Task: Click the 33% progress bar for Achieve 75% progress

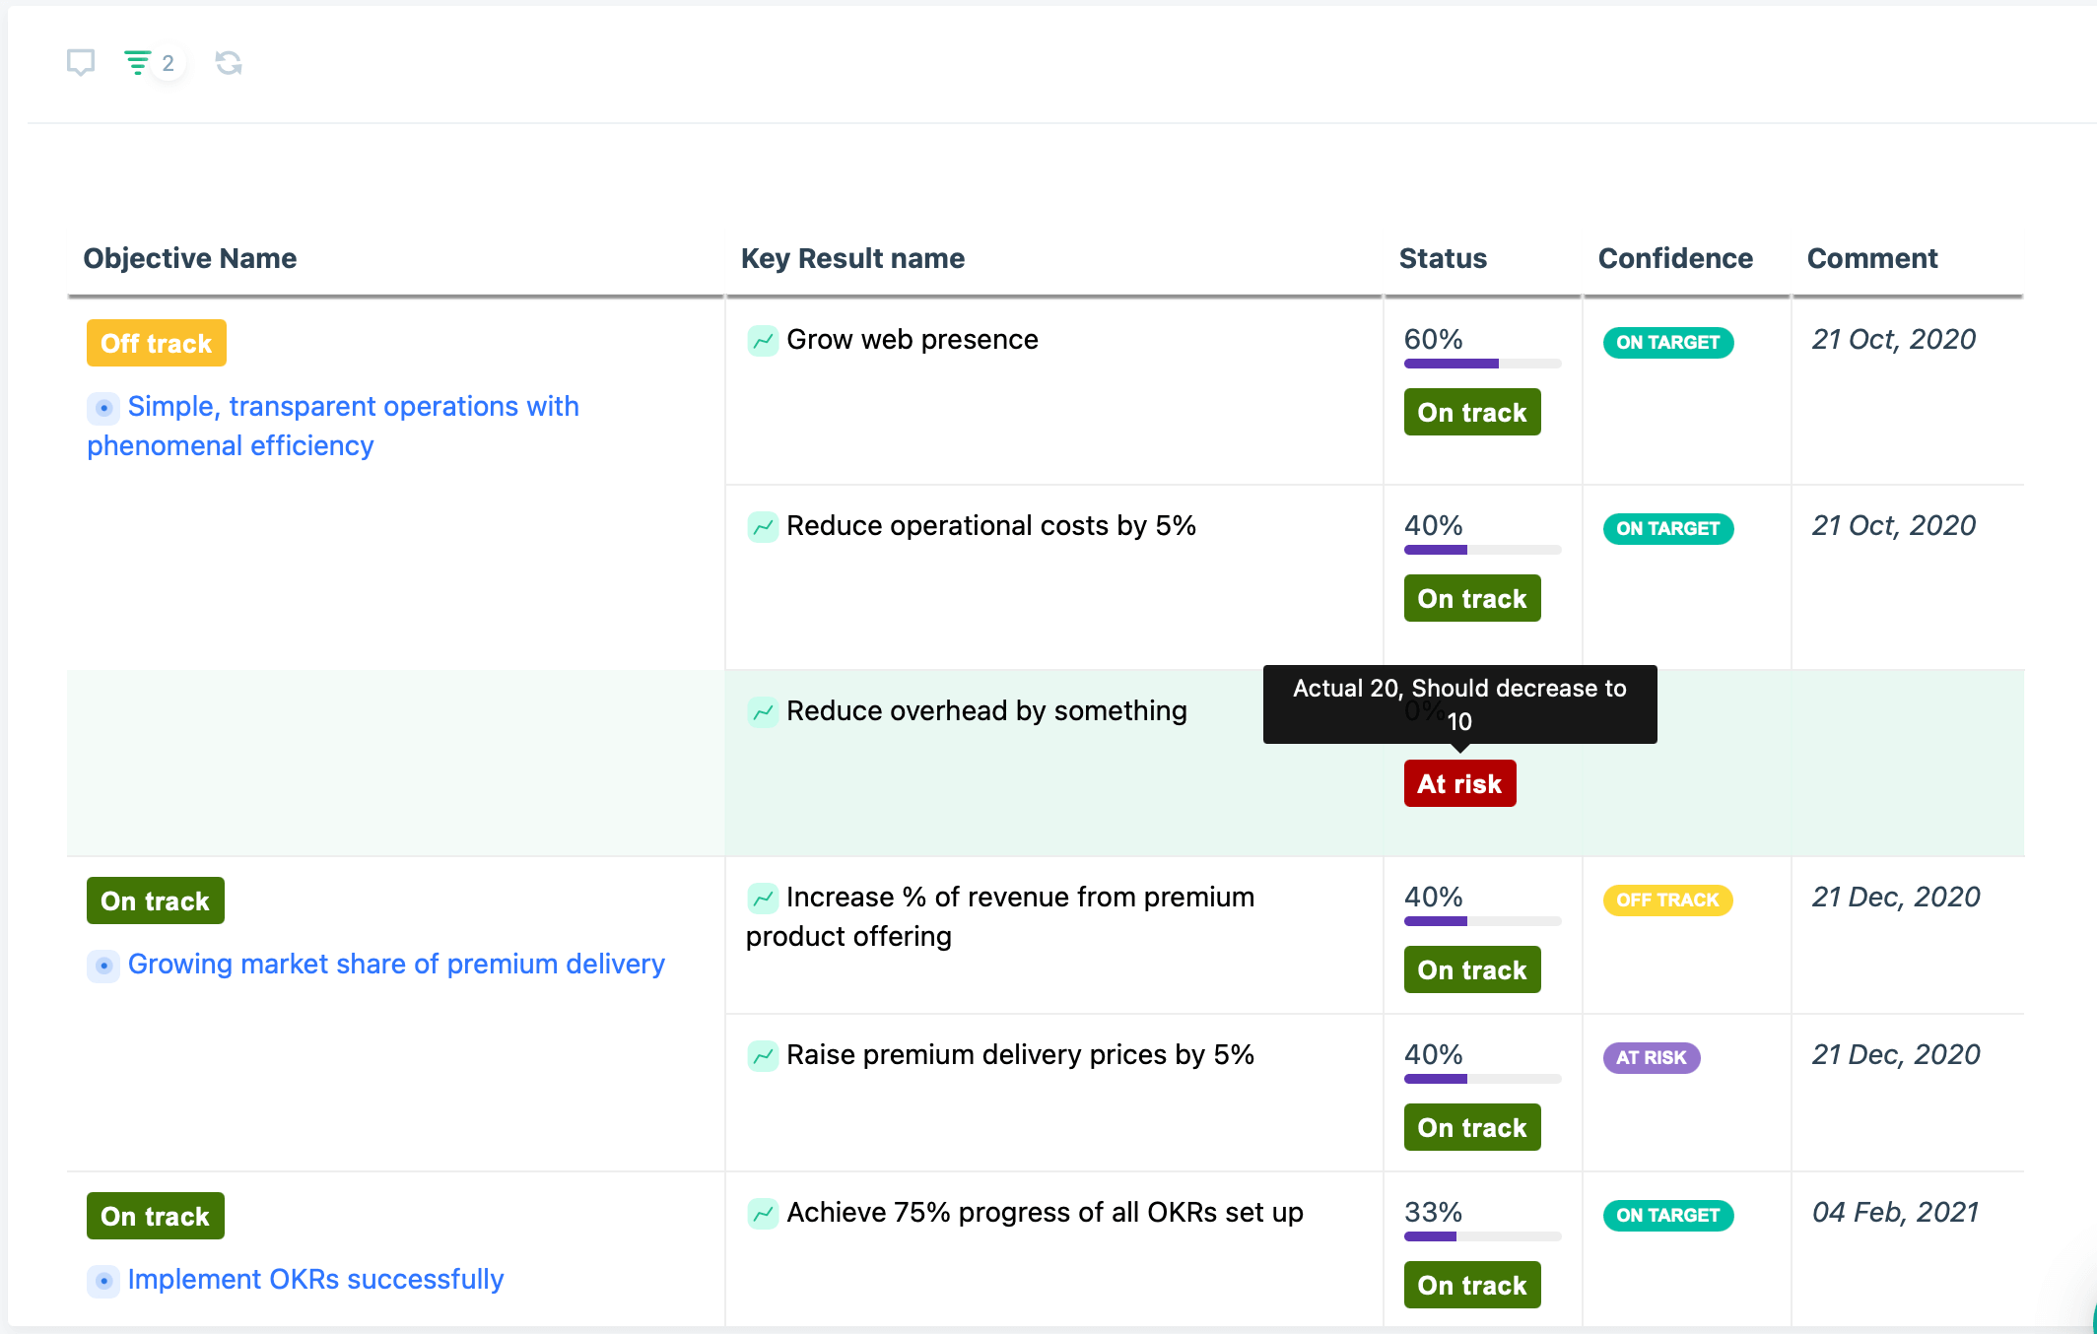Action: (1483, 1236)
